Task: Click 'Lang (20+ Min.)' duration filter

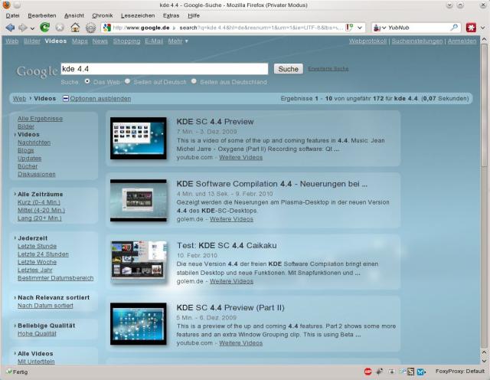Action: (39, 218)
